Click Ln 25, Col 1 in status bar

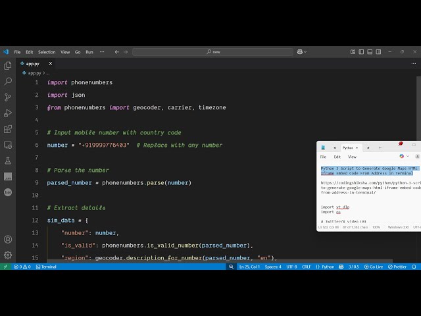[249, 267]
